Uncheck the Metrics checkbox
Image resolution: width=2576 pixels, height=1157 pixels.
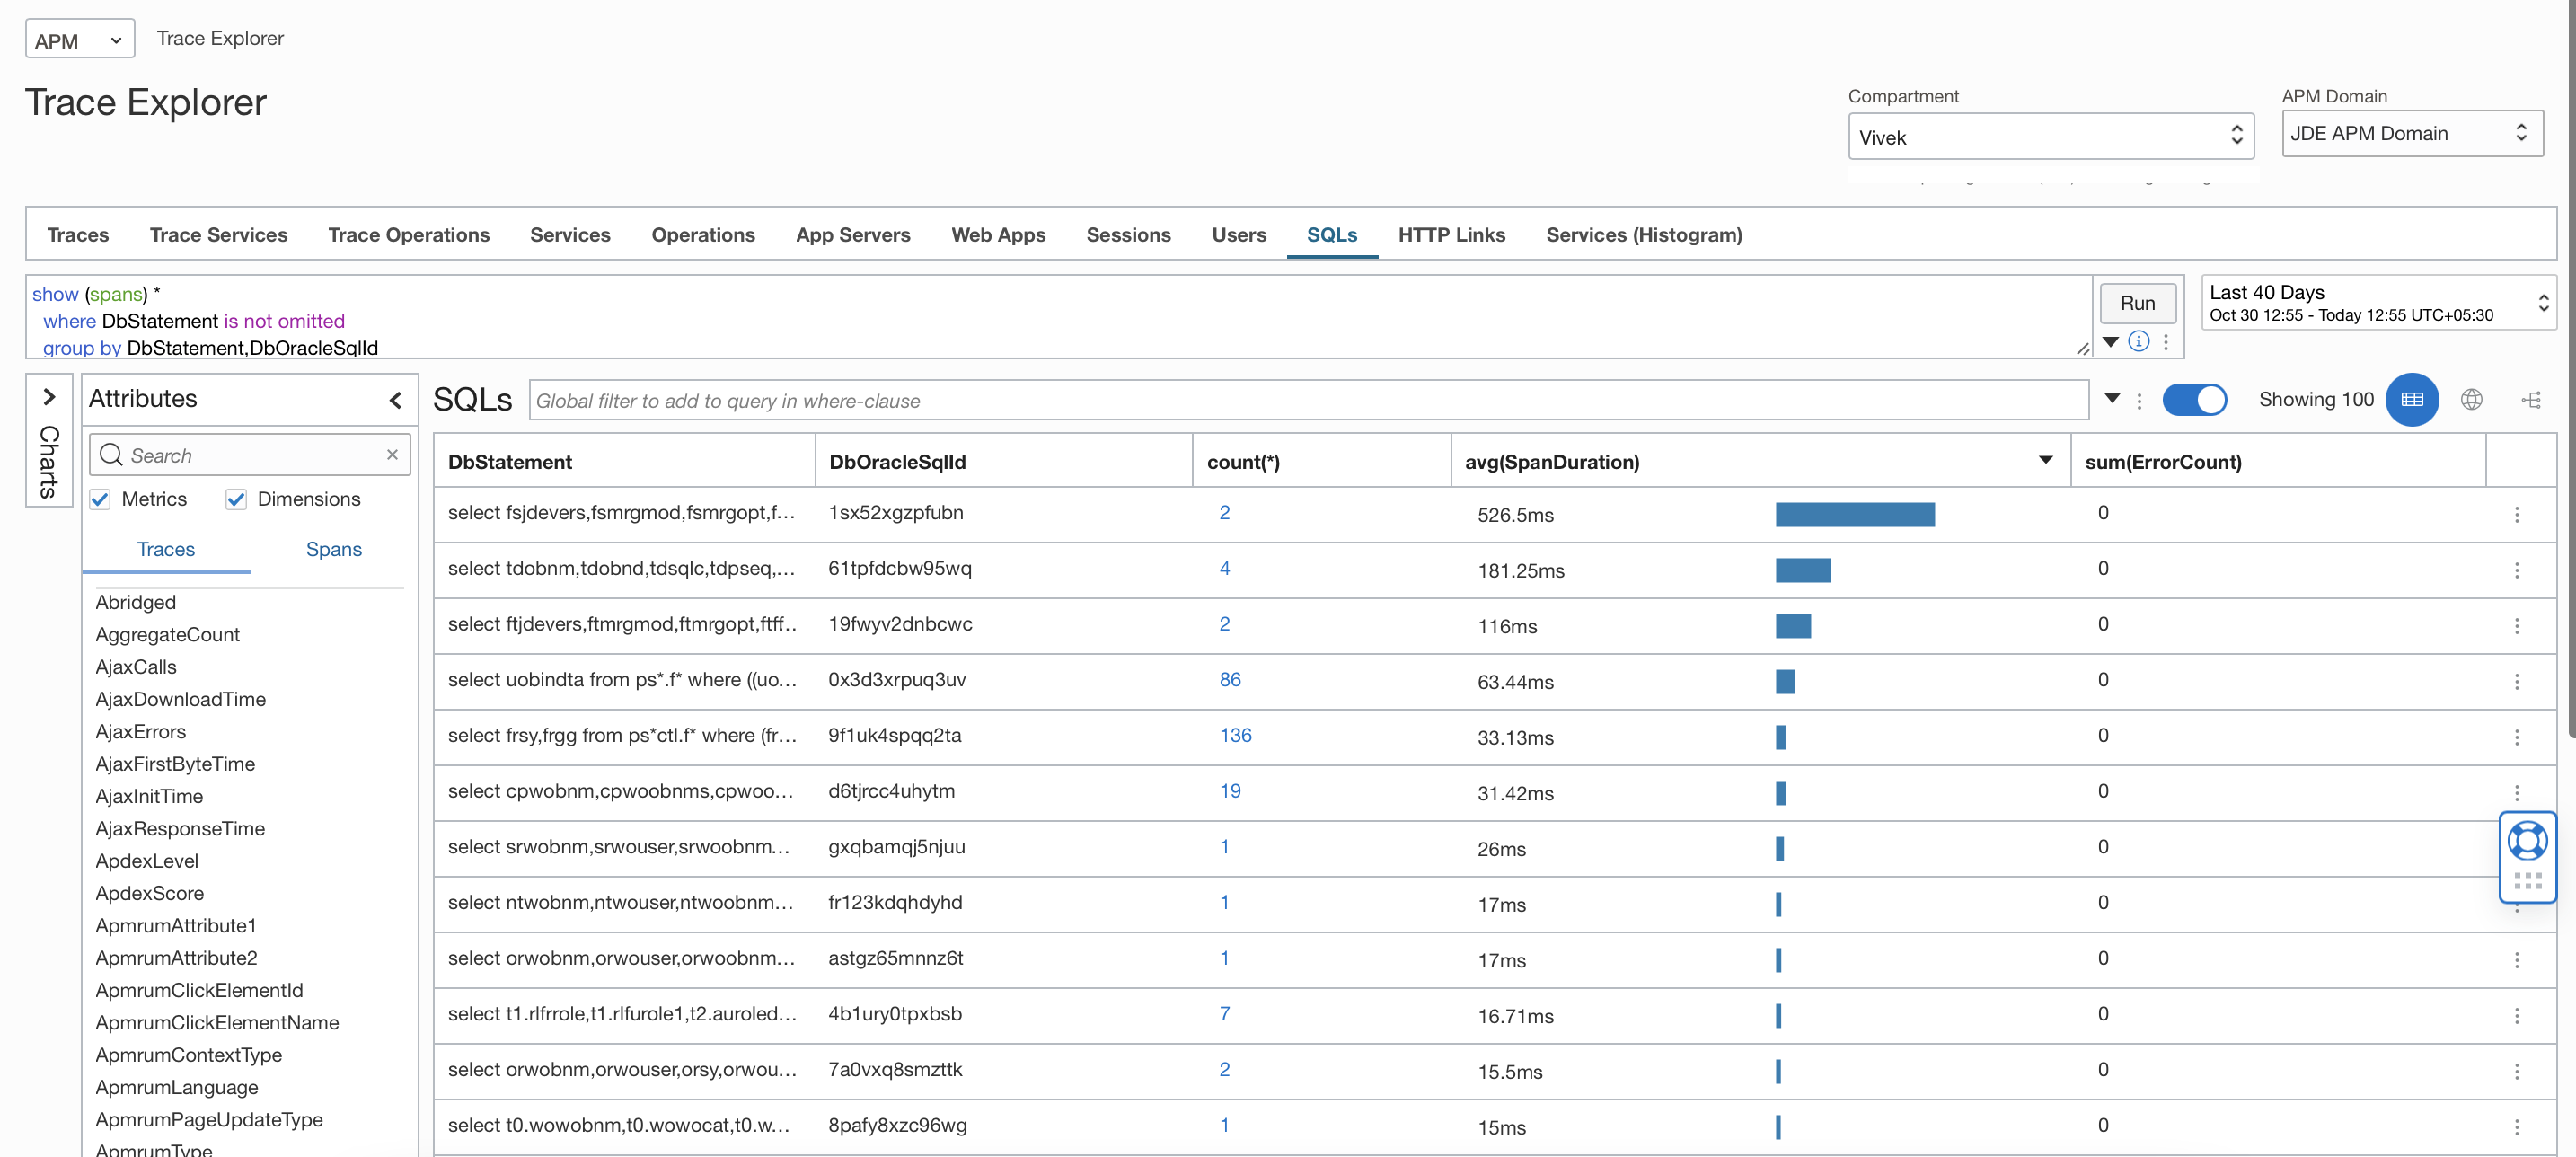click(100, 499)
